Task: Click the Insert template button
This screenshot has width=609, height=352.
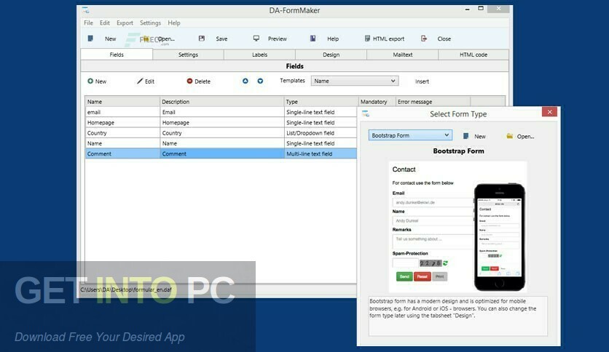Action: [x=422, y=81]
